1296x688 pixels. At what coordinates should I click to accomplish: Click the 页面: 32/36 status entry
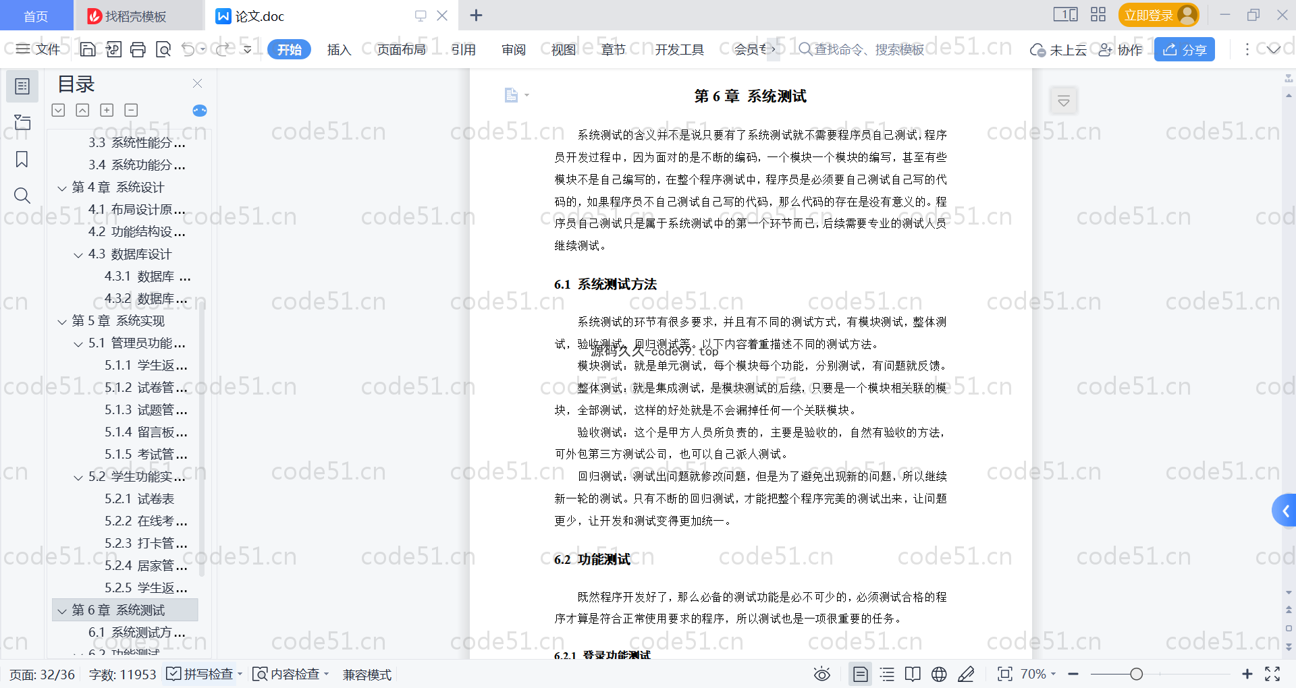pos(42,674)
